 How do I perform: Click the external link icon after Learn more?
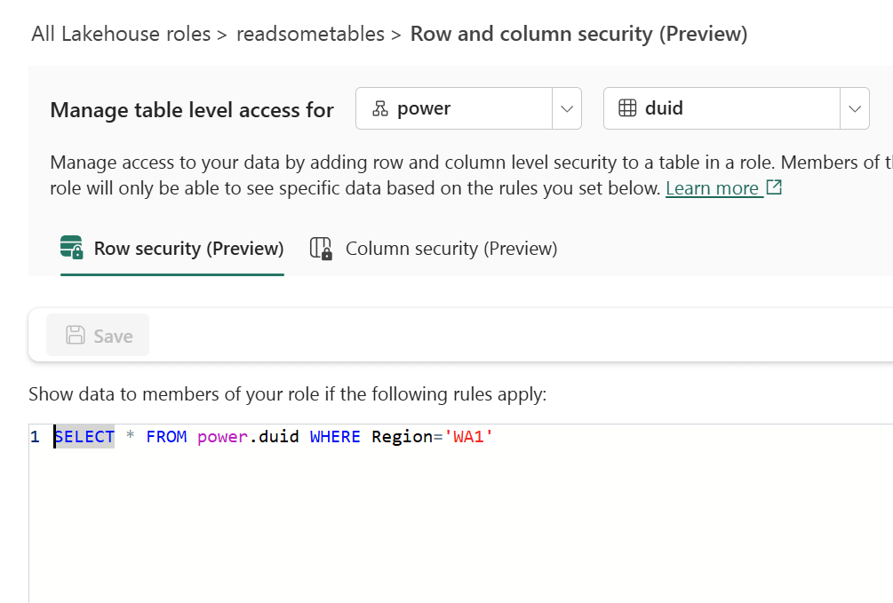pyautogui.click(x=774, y=187)
